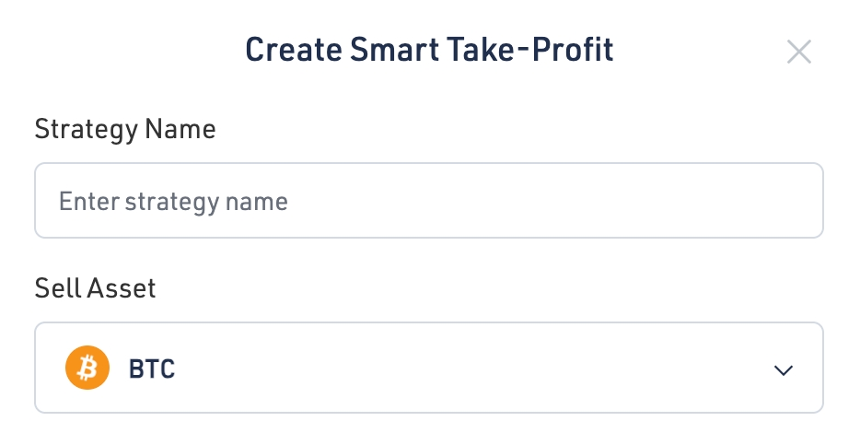This screenshot has height=433, width=860.
Task: Click the orange Bitcoin logo icon
Action: point(87,369)
